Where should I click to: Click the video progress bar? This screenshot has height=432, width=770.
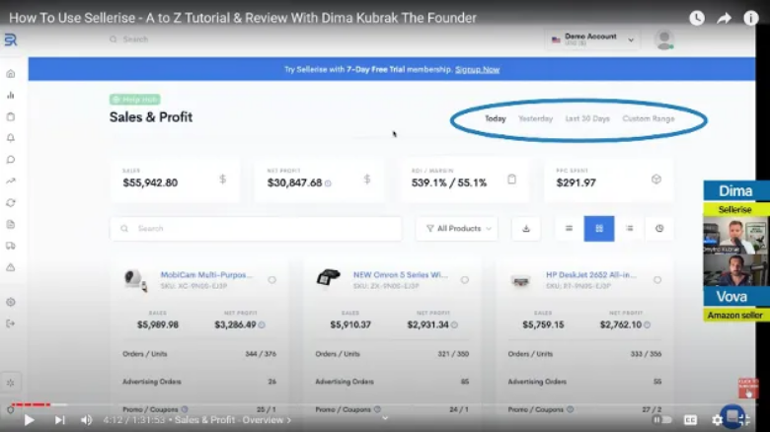coord(385,405)
